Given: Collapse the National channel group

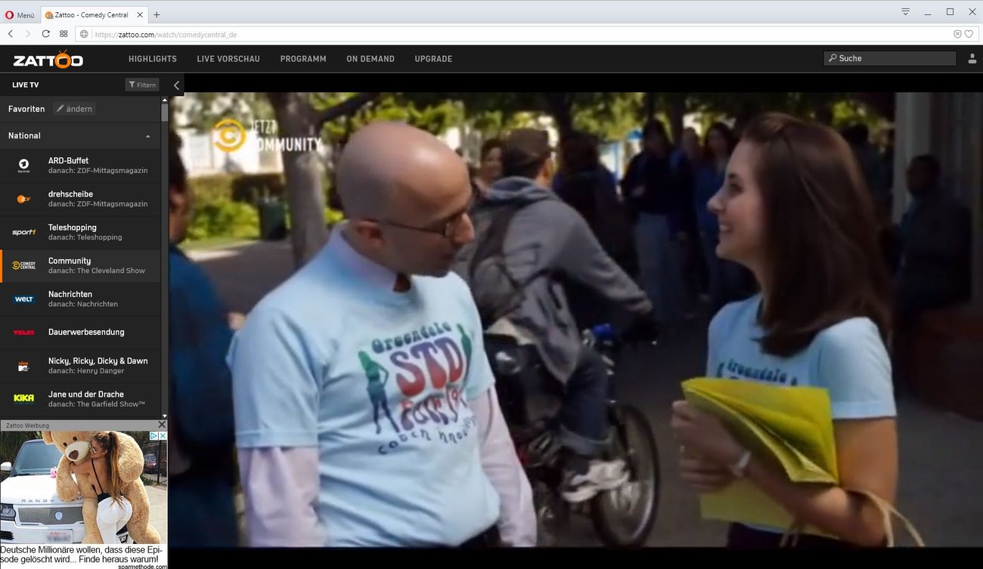Looking at the screenshot, I should pos(147,136).
